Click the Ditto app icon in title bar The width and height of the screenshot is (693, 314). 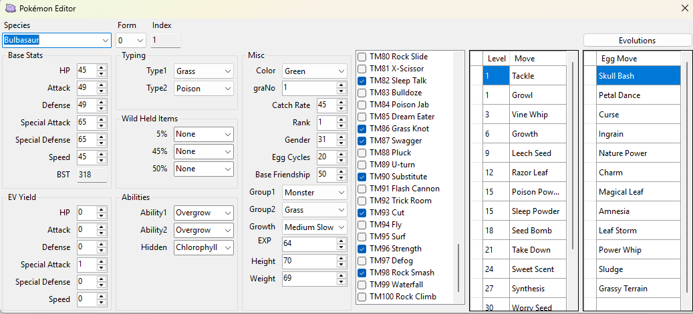10,8
